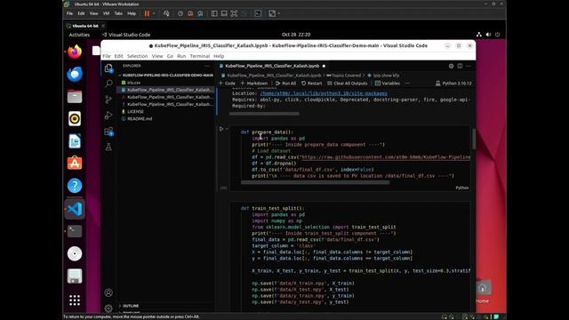Open VMware VM menu
Screen dimensions: 569x320
click(x=106, y=13)
